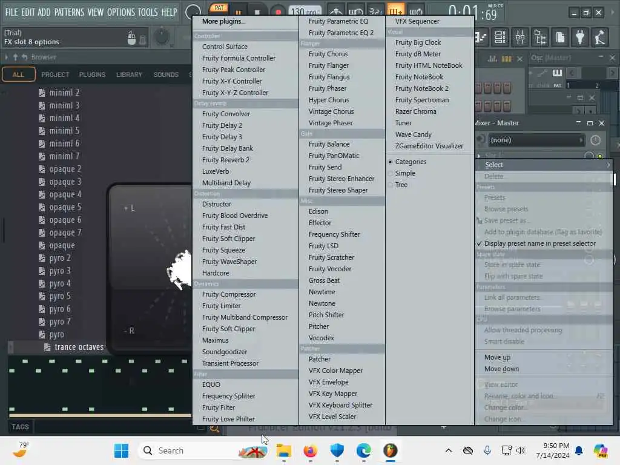Click the clock latency icon in mixer
The height and width of the screenshot is (465, 620).
[595, 140]
